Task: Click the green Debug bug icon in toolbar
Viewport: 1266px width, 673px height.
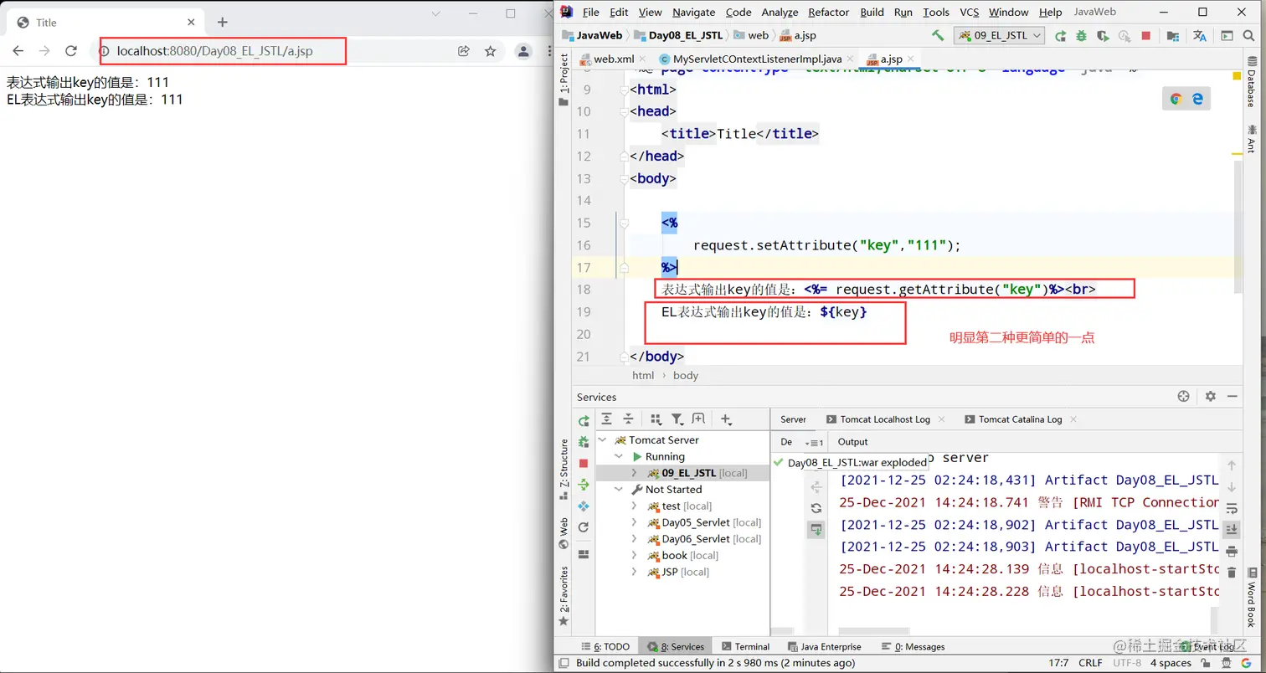Action: [1082, 35]
